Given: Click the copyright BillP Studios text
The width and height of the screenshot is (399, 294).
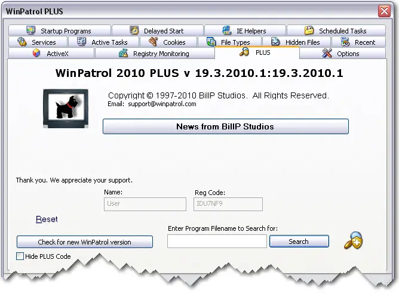Looking at the screenshot, I should [x=219, y=95].
